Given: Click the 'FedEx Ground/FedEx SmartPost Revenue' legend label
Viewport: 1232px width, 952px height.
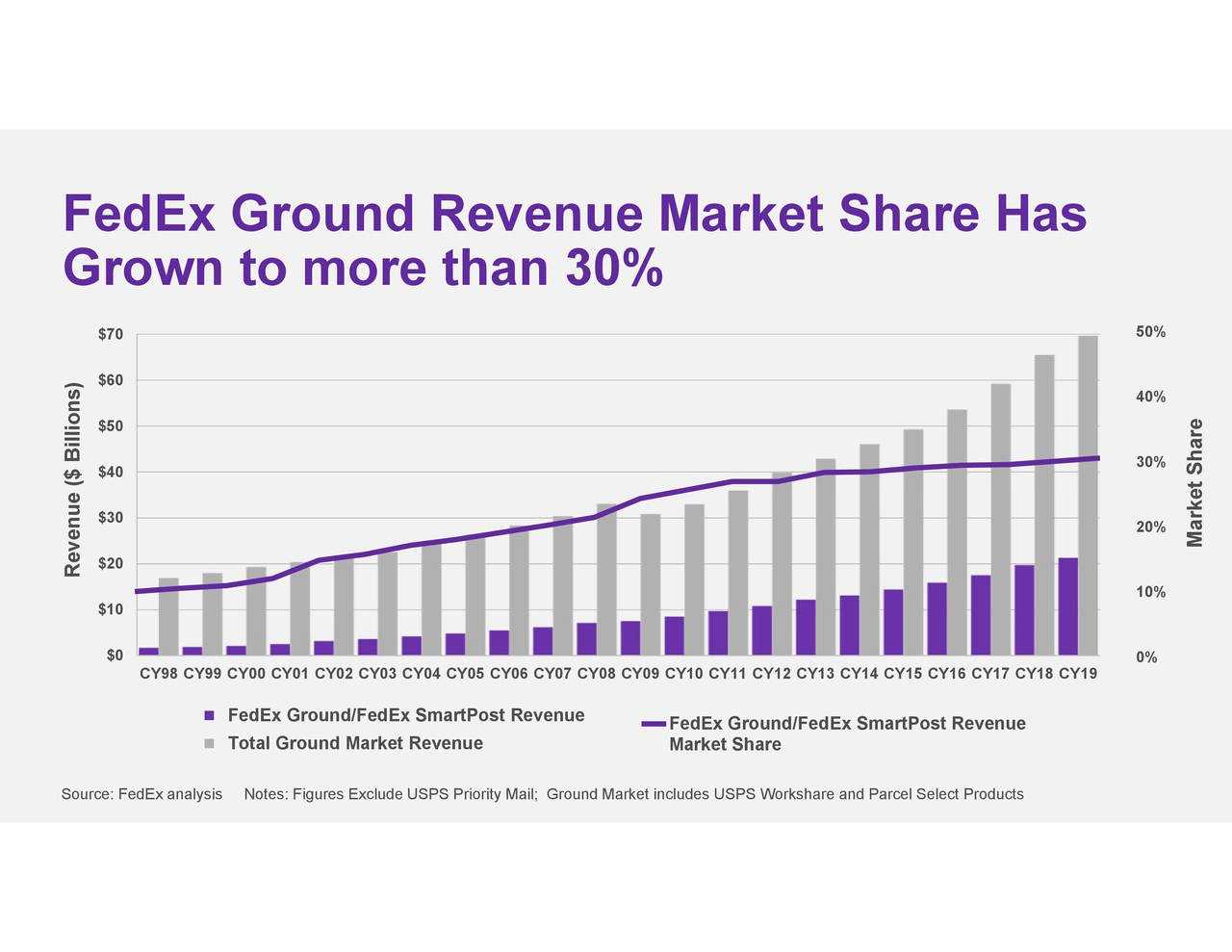Looking at the screenshot, I should pyautogui.click(x=405, y=715).
